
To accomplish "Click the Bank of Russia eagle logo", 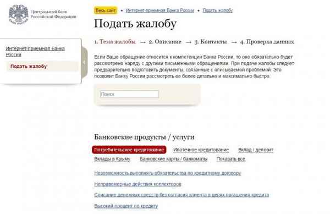I will coord(19,14).
